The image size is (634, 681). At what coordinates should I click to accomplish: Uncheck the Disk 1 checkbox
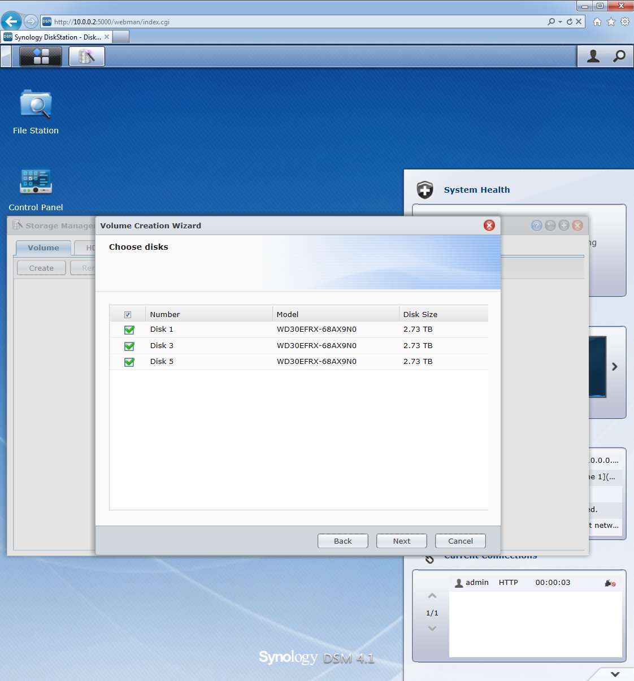point(129,329)
